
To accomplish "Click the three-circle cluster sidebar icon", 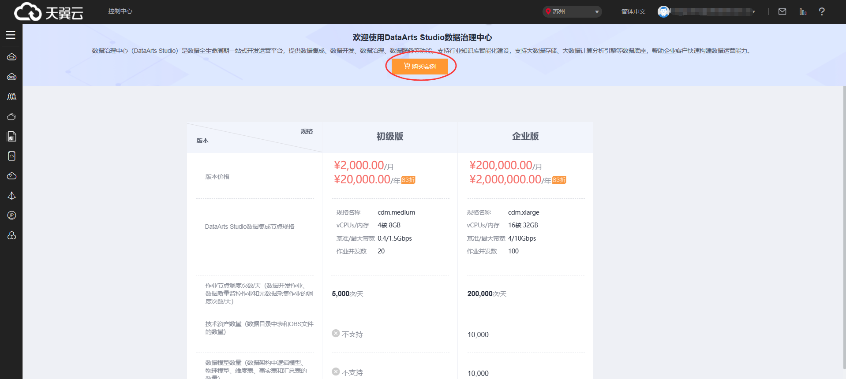I will (x=12, y=235).
